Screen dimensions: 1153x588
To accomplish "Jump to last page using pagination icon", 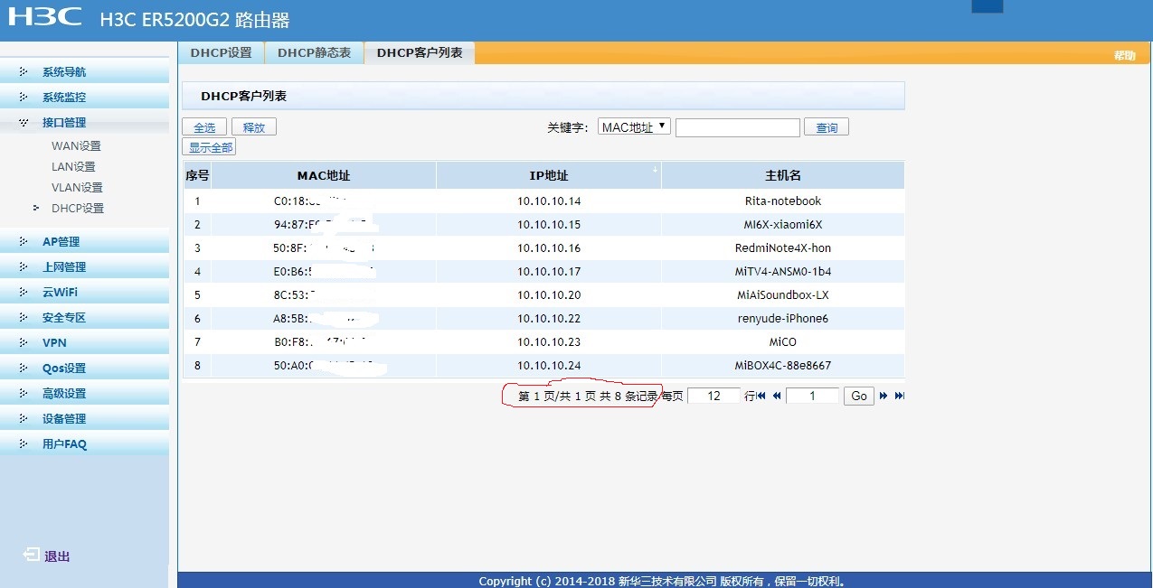I will (x=899, y=396).
